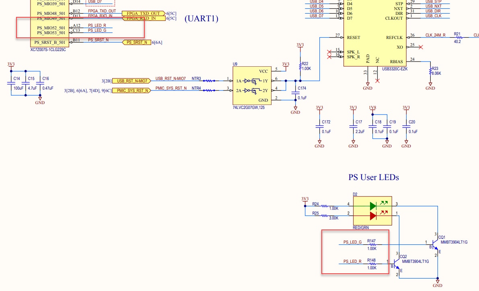Click the GND symbol below R23
The width and height of the screenshot is (479, 291).
(430, 86)
